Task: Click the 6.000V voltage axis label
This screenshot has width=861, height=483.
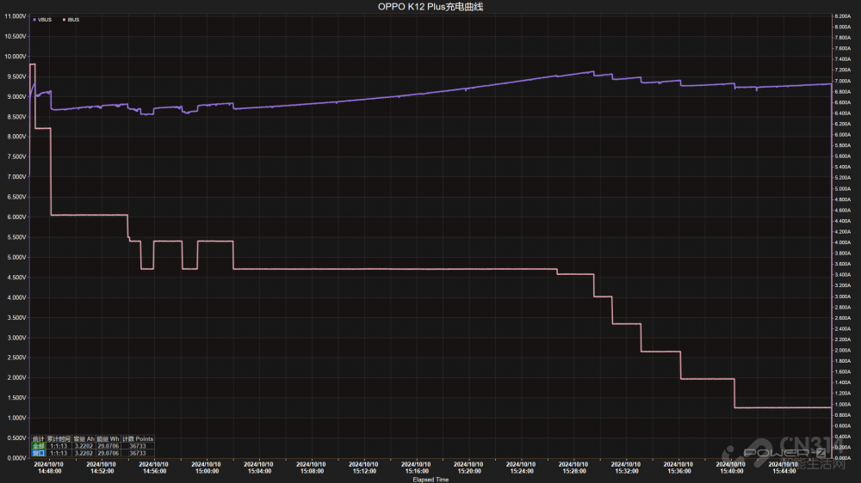Action: click(16, 217)
